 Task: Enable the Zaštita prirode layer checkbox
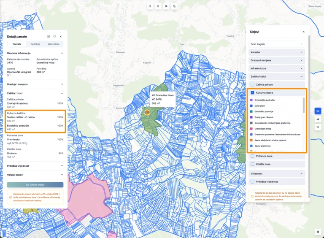click(x=252, y=84)
